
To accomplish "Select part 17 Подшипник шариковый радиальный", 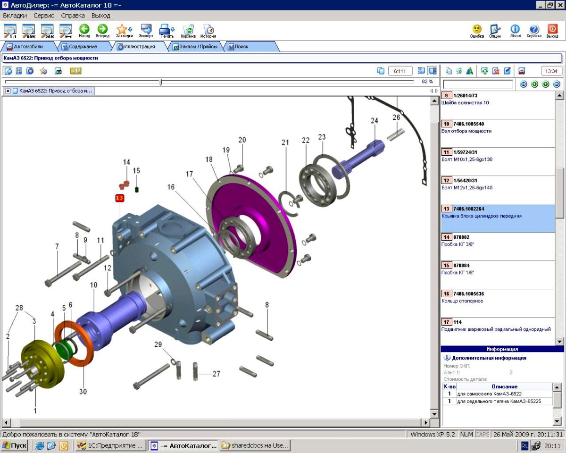I will point(498,331).
